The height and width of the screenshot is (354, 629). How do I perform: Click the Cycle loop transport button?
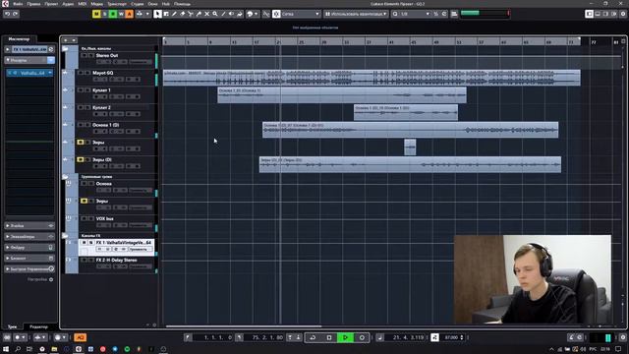pos(313,338)
